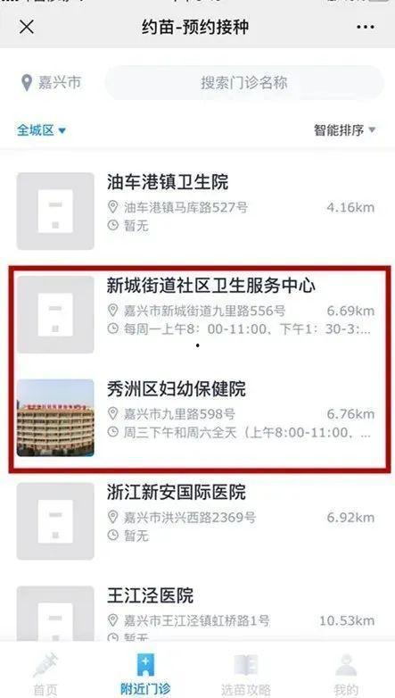This screenshot has height=698, width=395.
Task: Expand the 全城区 district filter
Action: pyautogui.click(x=41, y=130)
